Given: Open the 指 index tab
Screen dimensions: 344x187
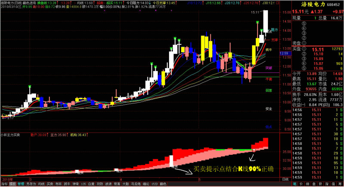Looking at the screenshot, I should [327, 184].
